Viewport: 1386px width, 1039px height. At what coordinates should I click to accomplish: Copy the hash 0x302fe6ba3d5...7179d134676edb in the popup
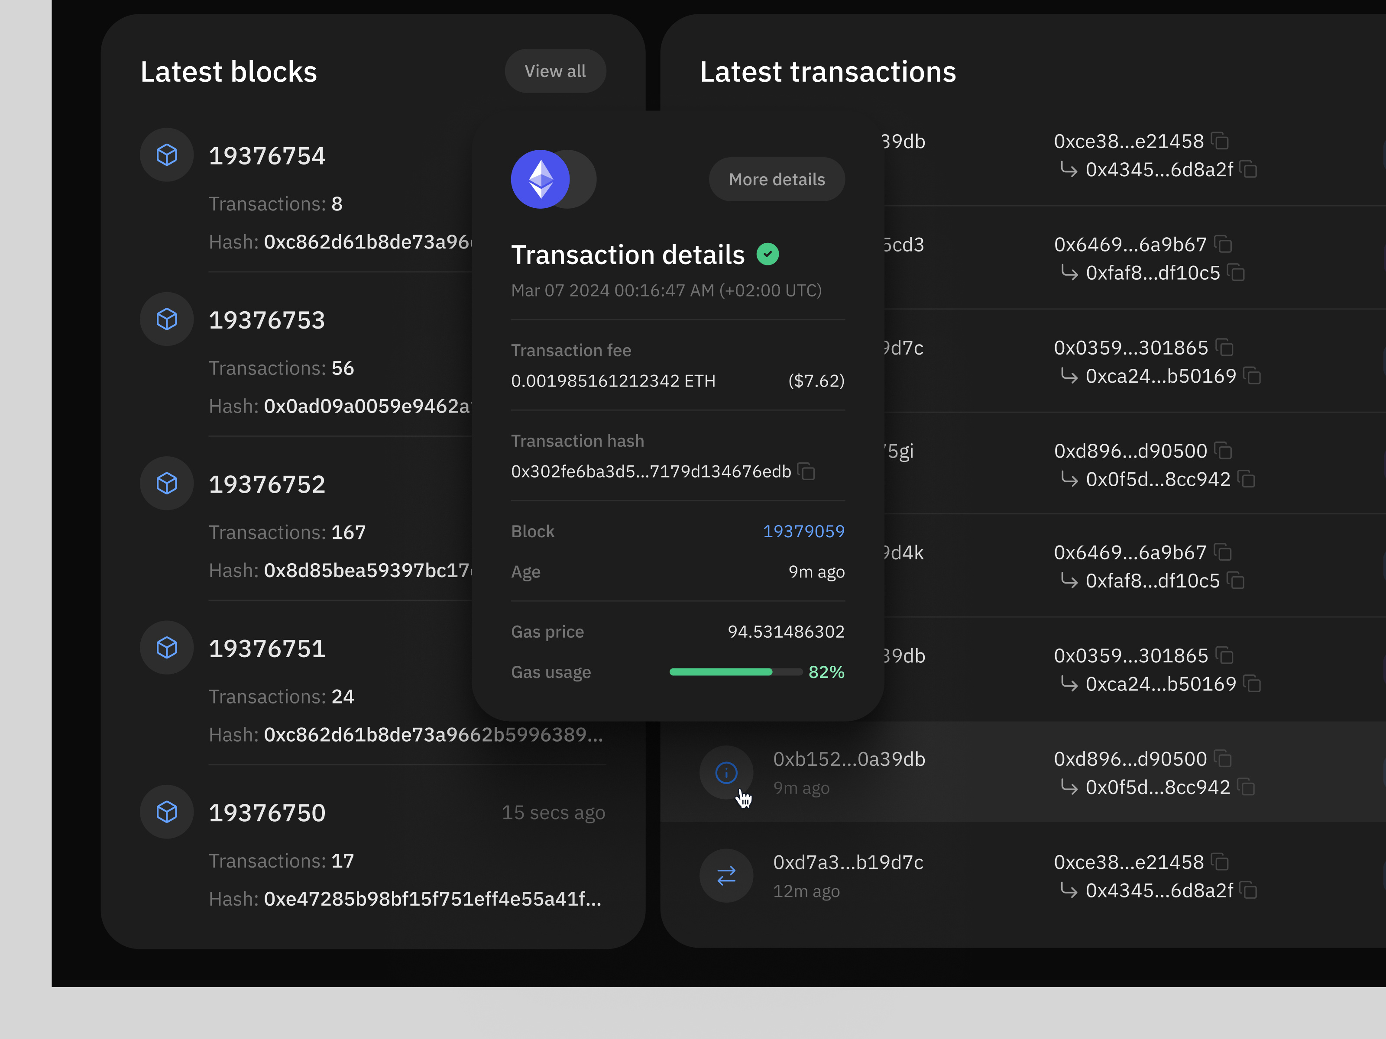pyautogui.click(x=807, y=471)
